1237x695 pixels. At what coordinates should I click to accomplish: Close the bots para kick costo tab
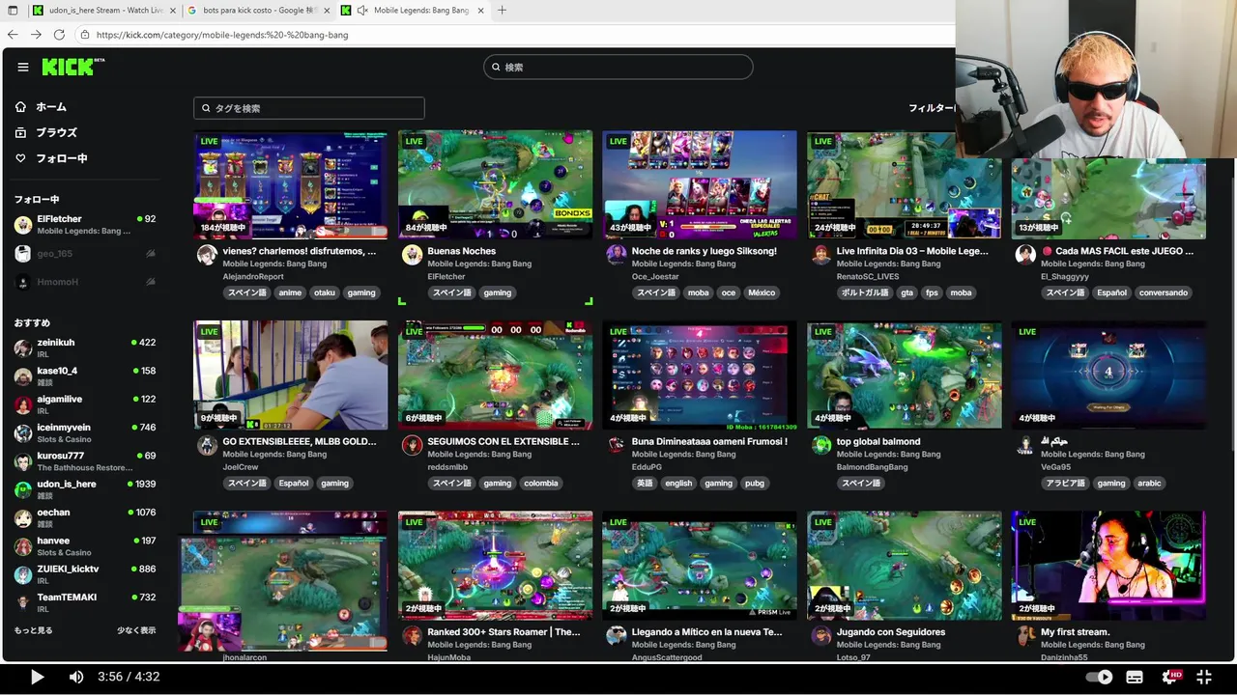coord(325,10)
